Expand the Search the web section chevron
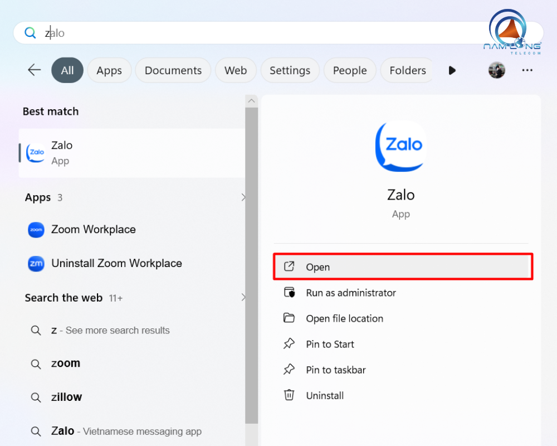The height and width of the screenshot is (446, 557). click(x=243, y=297)
